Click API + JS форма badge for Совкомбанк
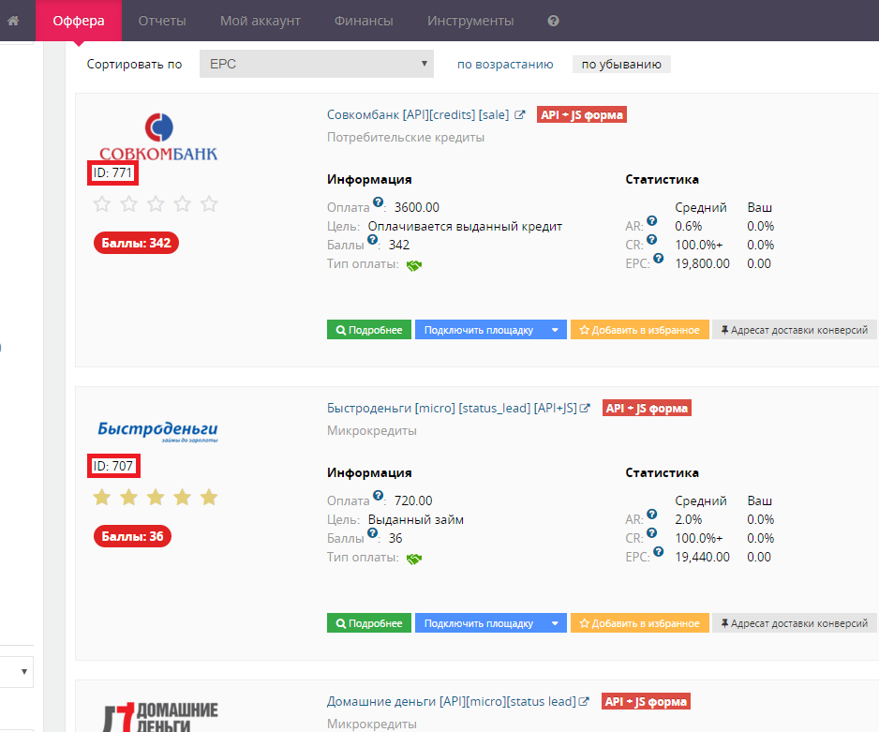Image resolution: width=879 pixels, height=732 pixels. 581,115
